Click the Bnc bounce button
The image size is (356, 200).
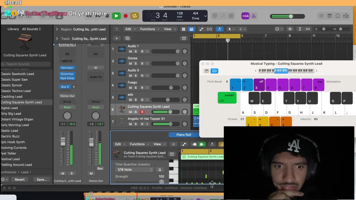pyautogui.click(x=100, y=168)
